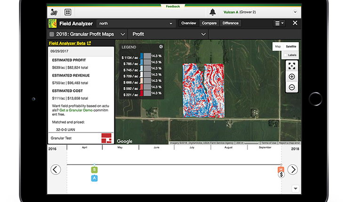Switch to Compare tab
The image size is (353, 202).
(209, 23)
